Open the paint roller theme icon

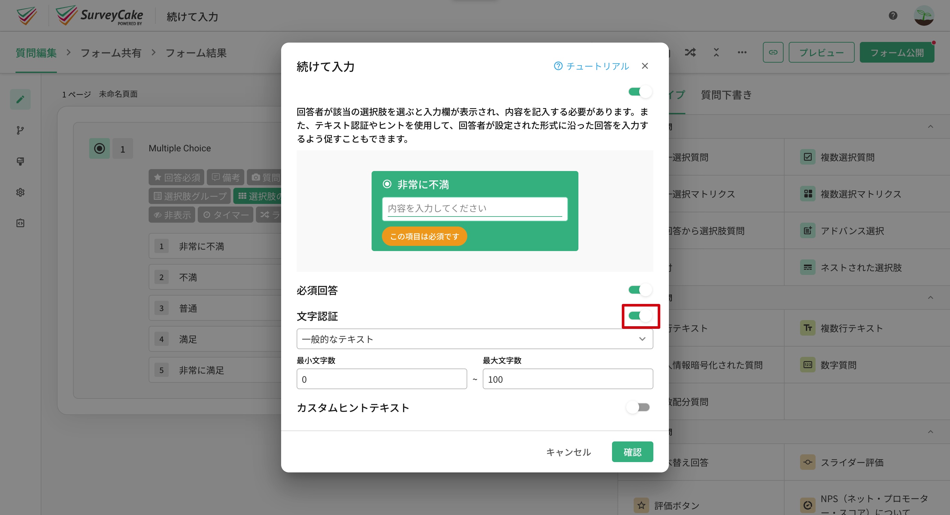20,161
